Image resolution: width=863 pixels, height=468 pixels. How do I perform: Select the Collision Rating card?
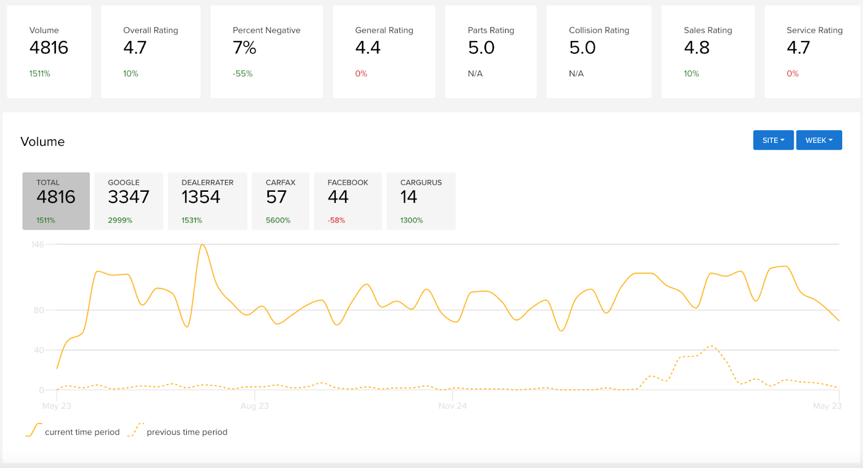[598, 52]
